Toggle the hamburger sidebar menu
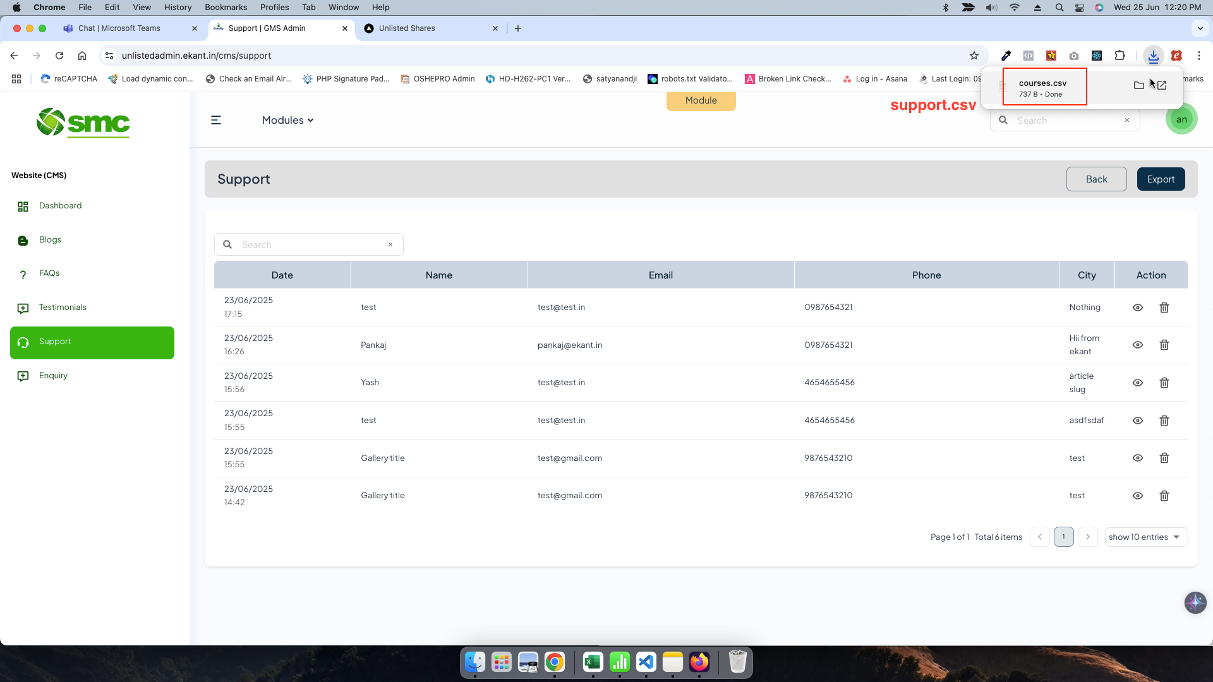 (x=216, y=120)
